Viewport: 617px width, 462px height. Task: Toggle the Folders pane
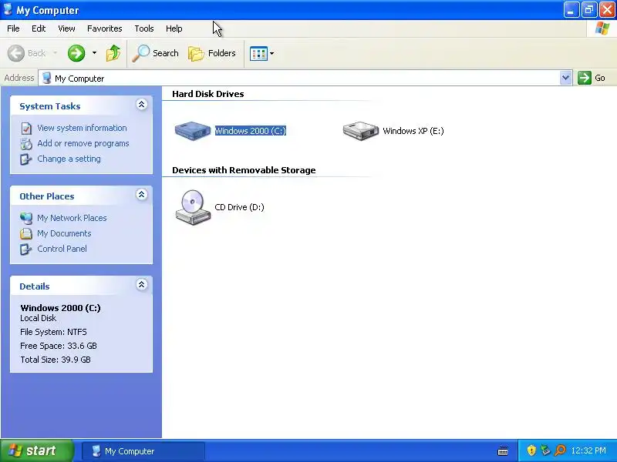(212, 53)
